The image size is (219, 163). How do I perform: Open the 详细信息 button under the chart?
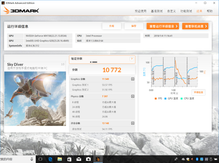pos(198,92)
